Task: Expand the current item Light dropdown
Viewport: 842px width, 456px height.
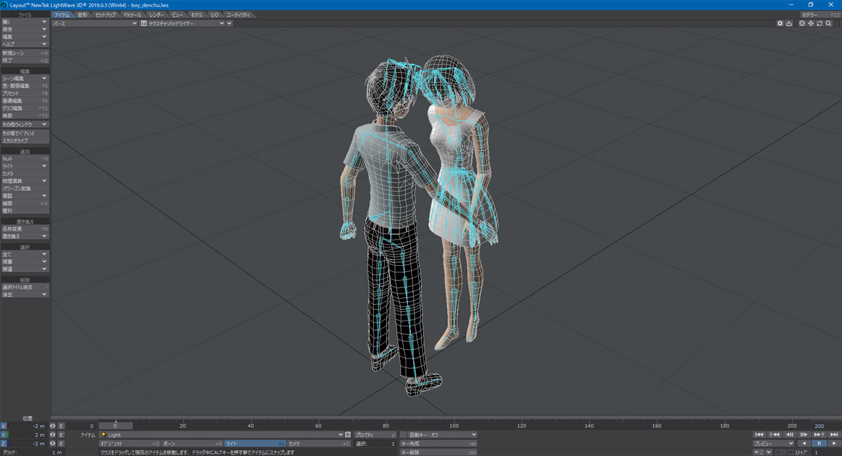Action: 339,435
